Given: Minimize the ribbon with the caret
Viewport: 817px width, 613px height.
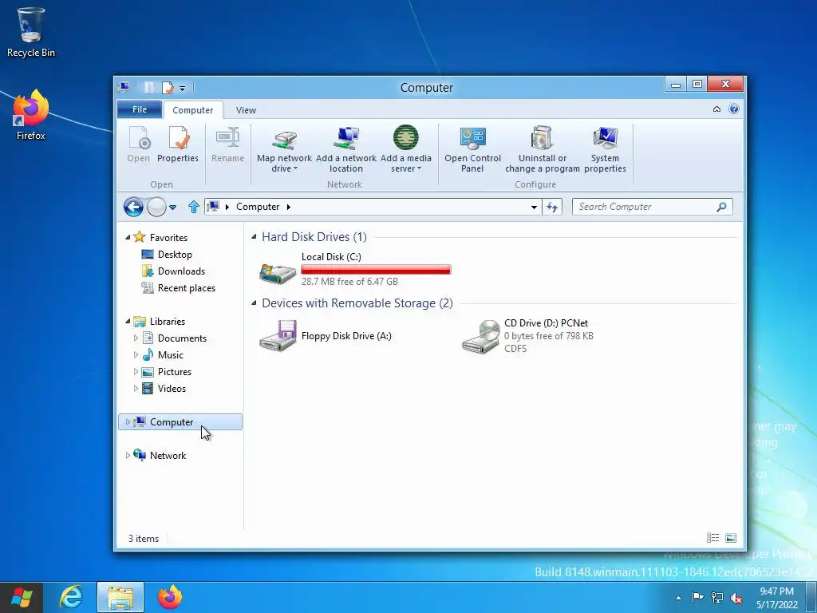Looking at the screenshot, I should tap(717, 109).
